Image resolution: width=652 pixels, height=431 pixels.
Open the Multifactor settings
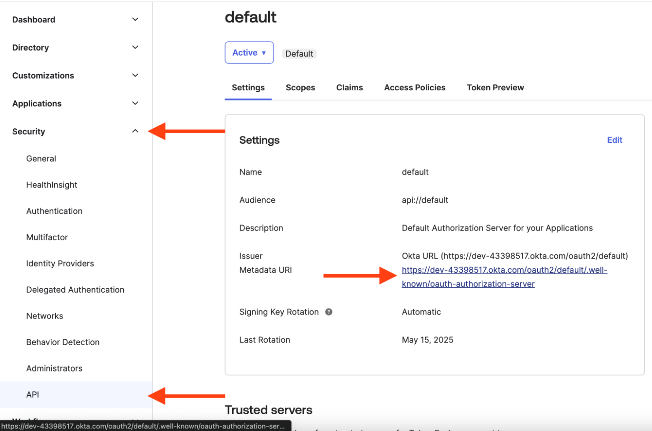pos(47,238)
